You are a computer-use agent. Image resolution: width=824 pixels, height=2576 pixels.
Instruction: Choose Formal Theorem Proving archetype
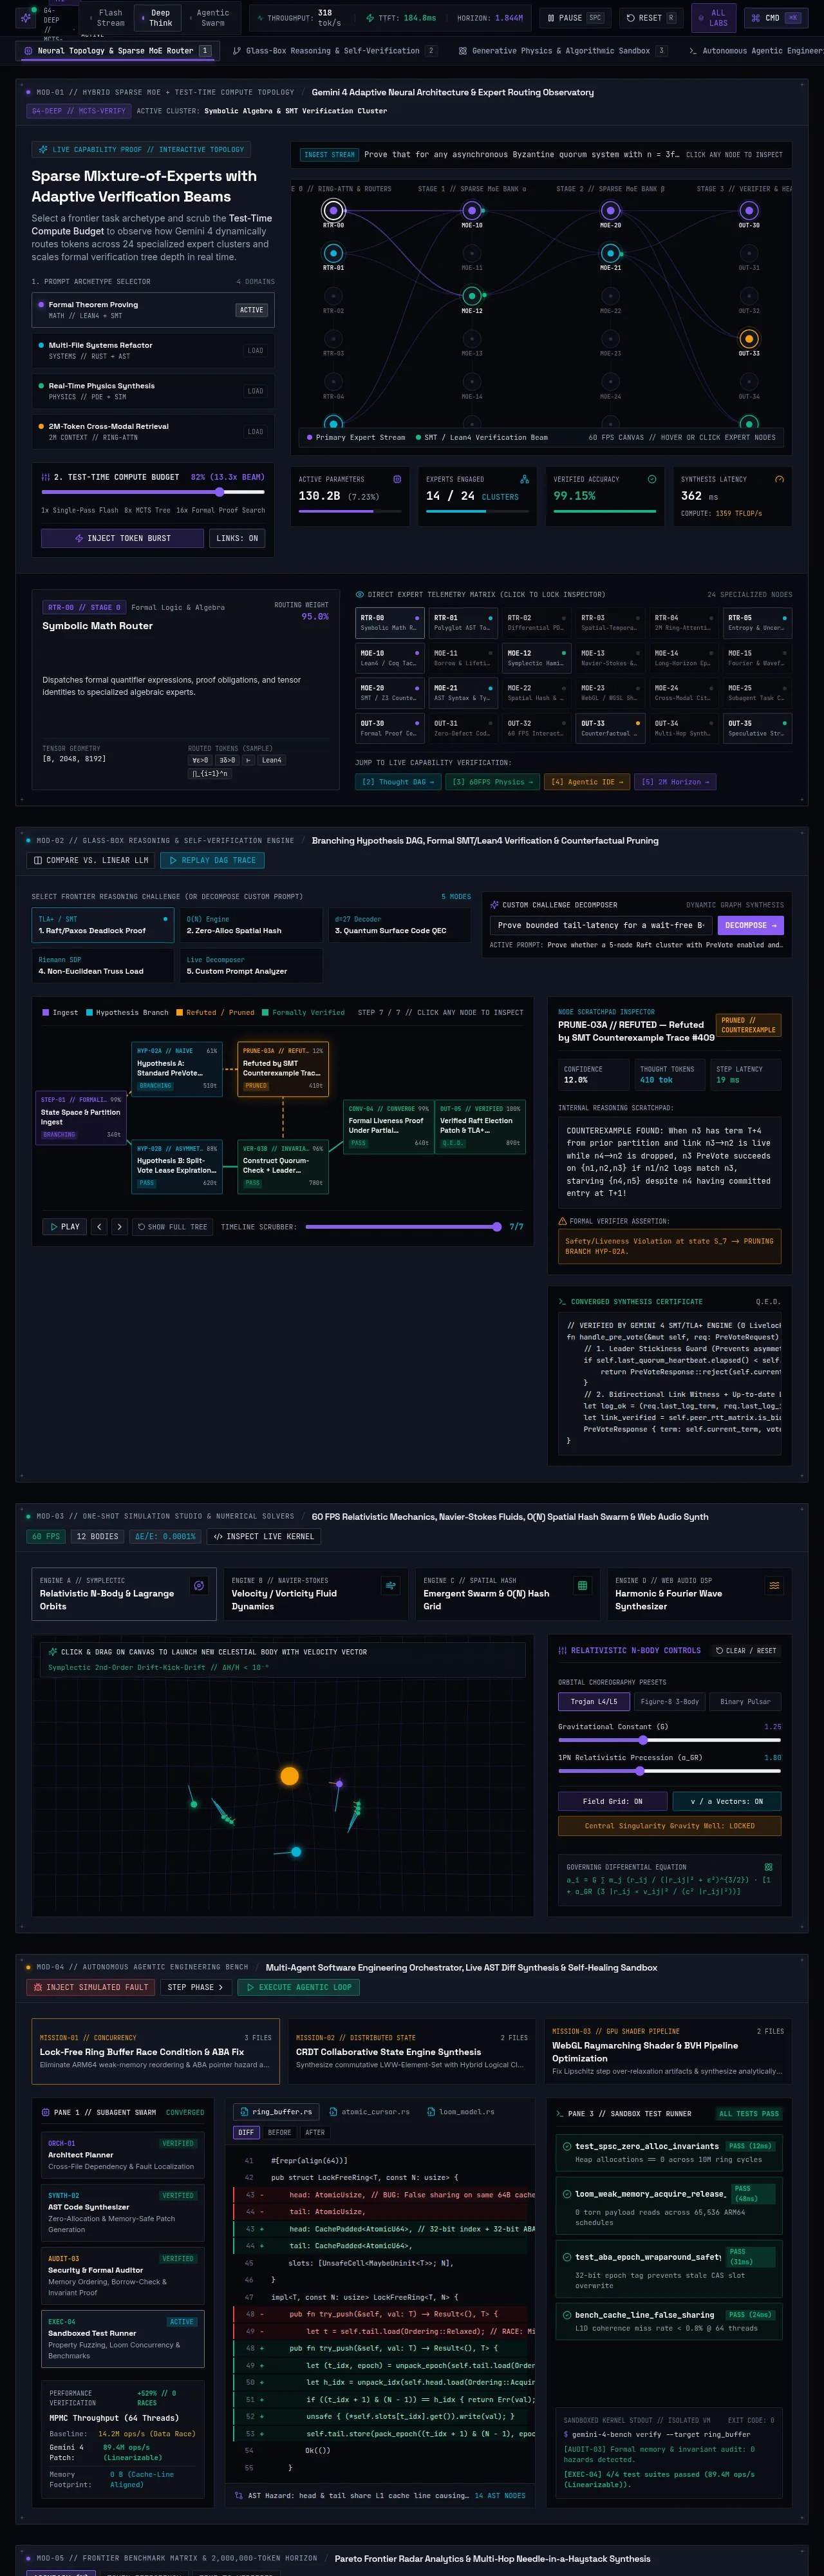point(153,310)
